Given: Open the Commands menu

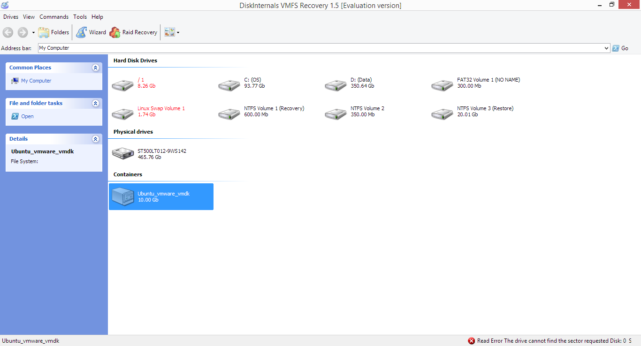Looking at the screenshot, I should point(54,17).
